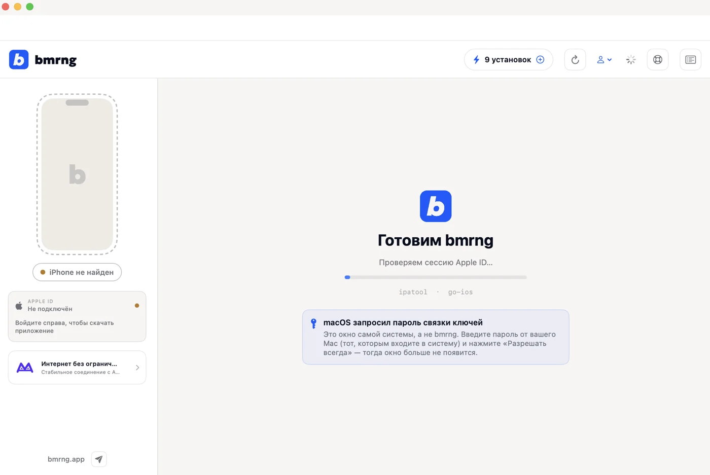Click the bmrng logo icon in header
Image resolution: width=710 pixels, height=475 pixels.
[19, 59]
